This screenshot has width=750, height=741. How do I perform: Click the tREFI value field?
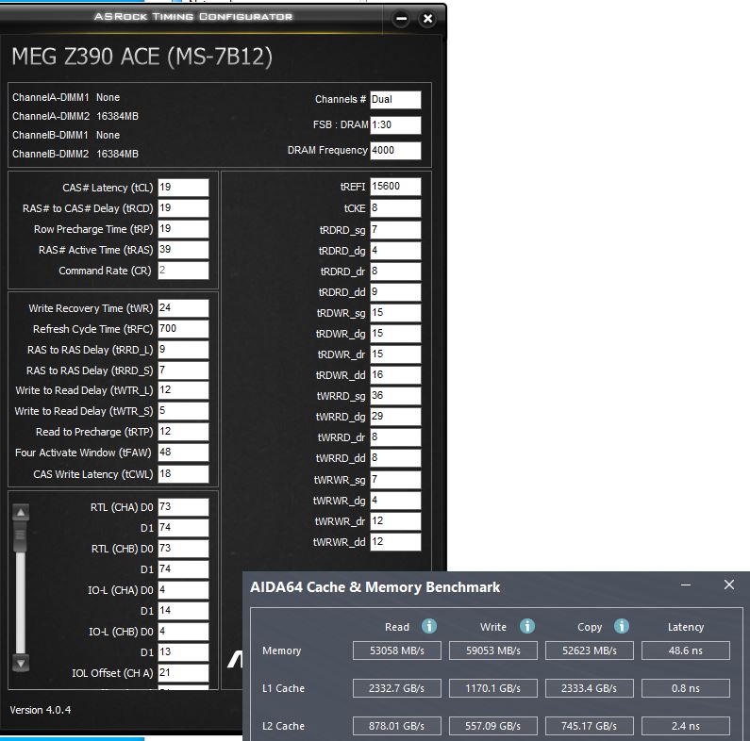click(x=395, y=187)
